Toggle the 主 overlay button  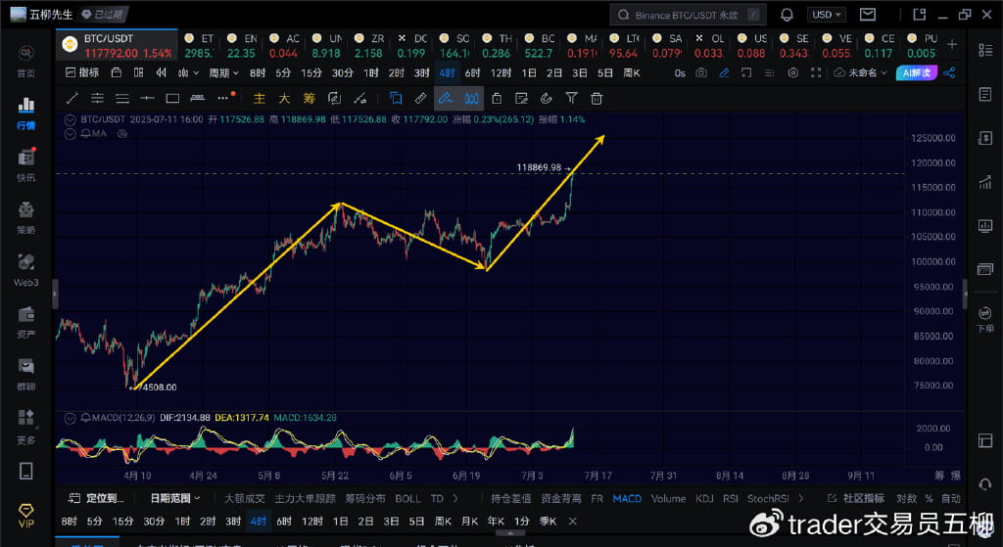pyautogui.click(x=259, y=98)
